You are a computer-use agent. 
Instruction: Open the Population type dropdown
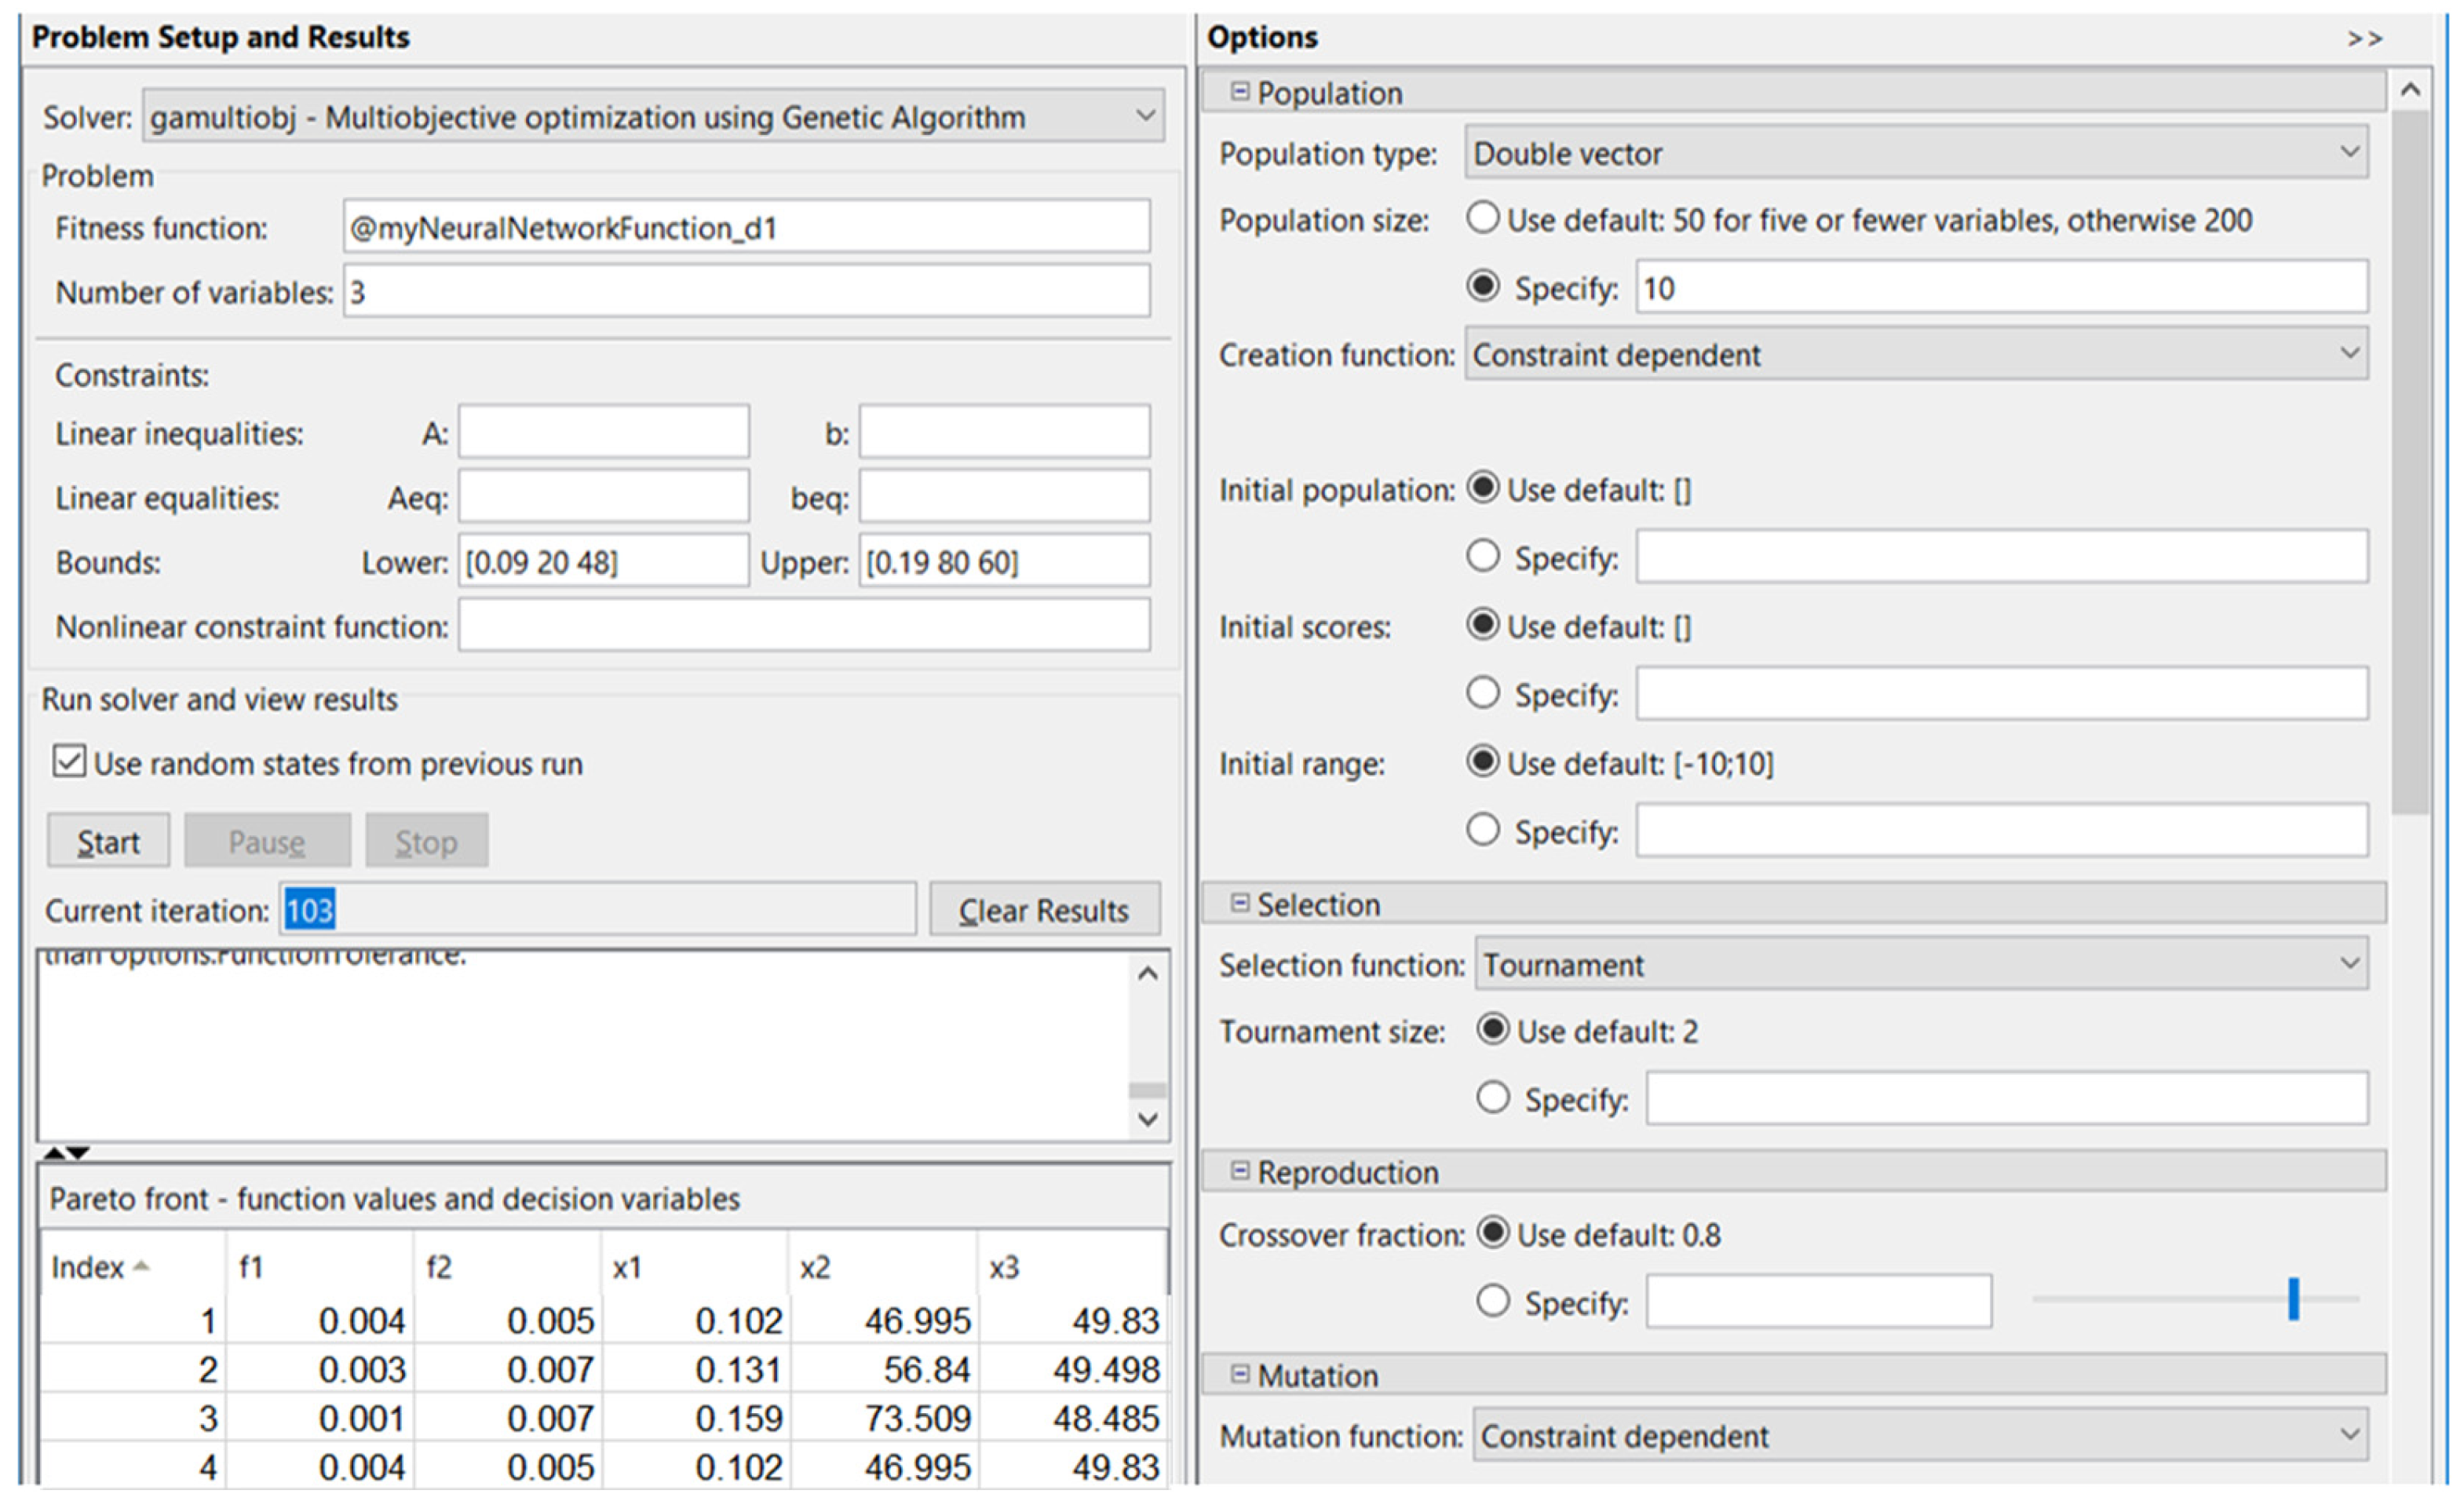(2352, 152)
